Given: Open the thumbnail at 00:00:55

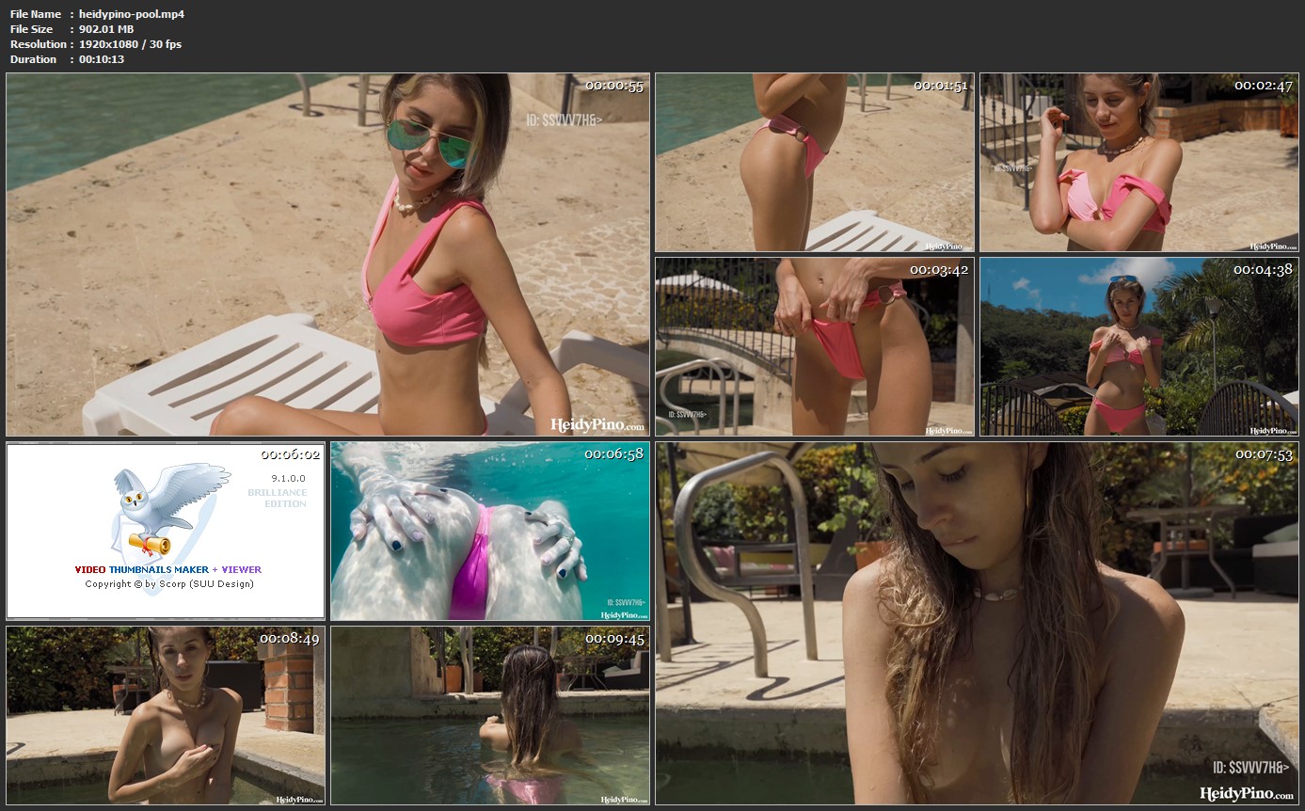Looking at the screenshot, I should 327,254.
